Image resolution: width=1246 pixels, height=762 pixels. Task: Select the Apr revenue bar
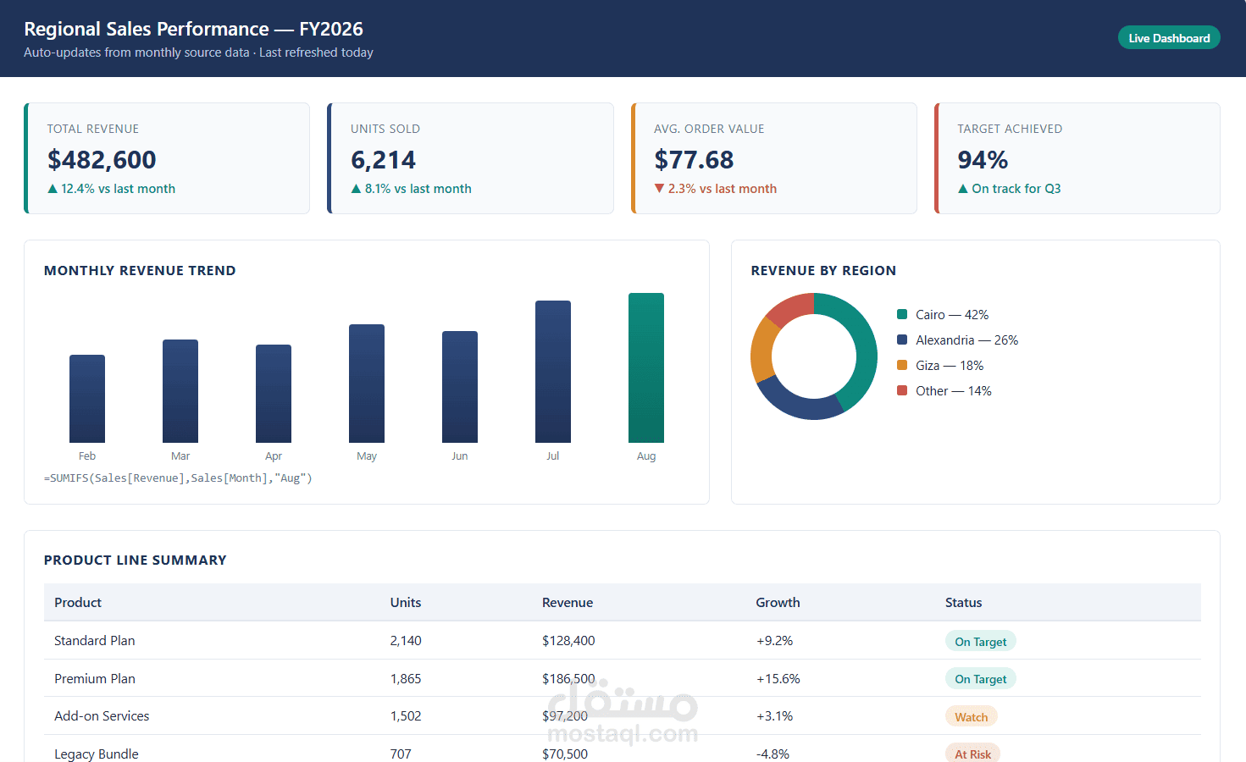point(274,394)
